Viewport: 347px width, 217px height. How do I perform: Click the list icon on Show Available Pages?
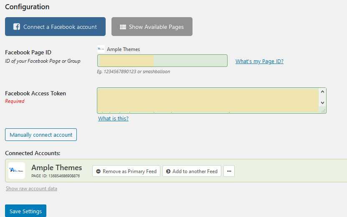123,27
